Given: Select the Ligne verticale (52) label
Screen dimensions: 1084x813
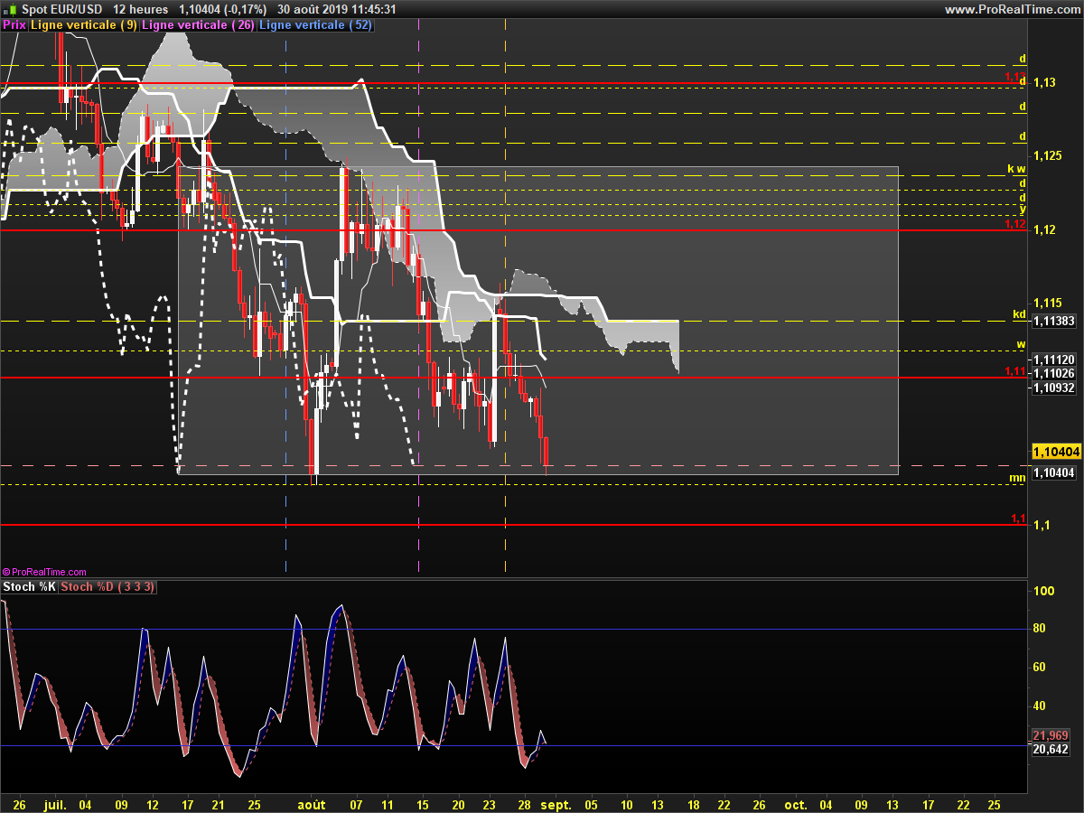Looking at the screenshot, I should (315, 25).
